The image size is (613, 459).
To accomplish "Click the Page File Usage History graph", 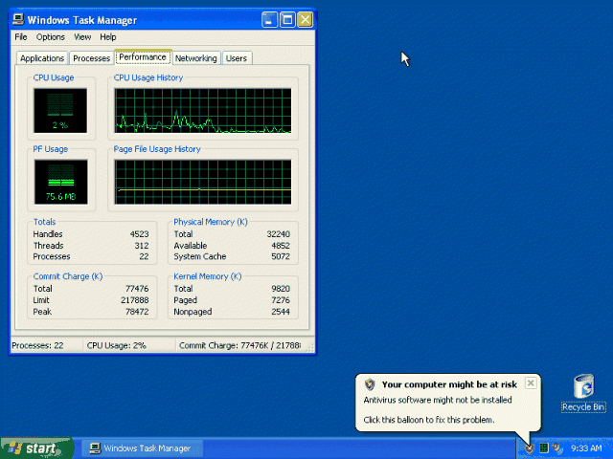I will (202, 182).
